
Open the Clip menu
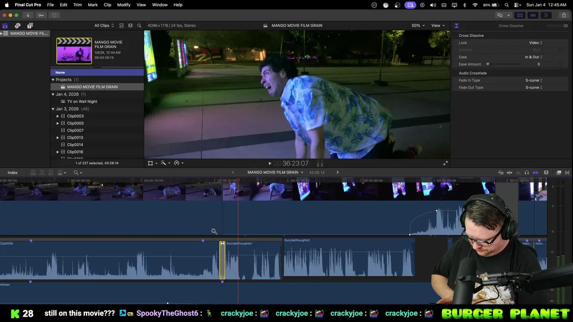click(x=107, y=5)
